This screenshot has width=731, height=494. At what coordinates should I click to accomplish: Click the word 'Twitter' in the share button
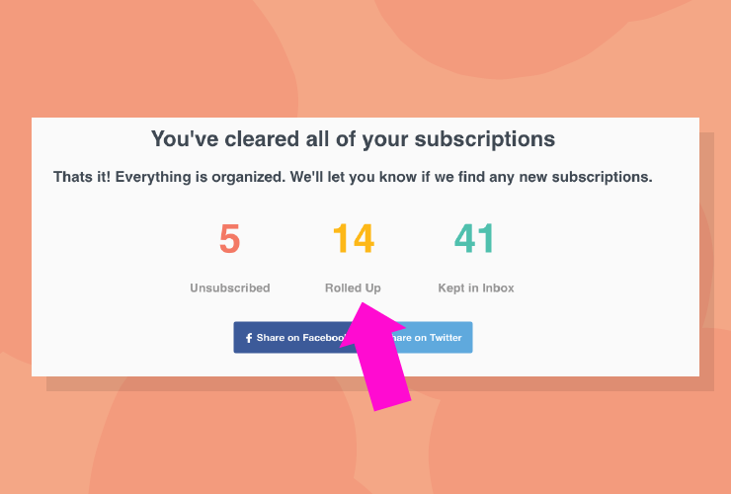(x=446, y=337)
